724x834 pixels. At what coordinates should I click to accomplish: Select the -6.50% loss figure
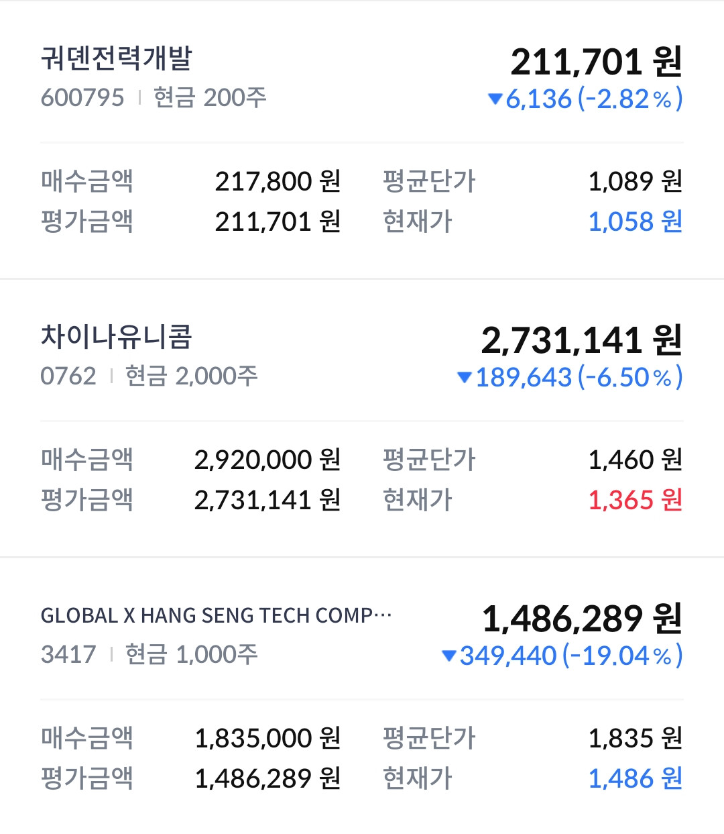(630, 378)
